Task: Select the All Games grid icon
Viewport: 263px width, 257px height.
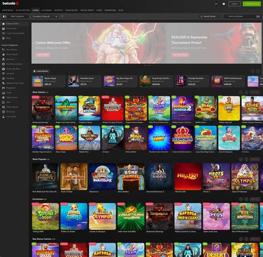Action: click(3, 112)
